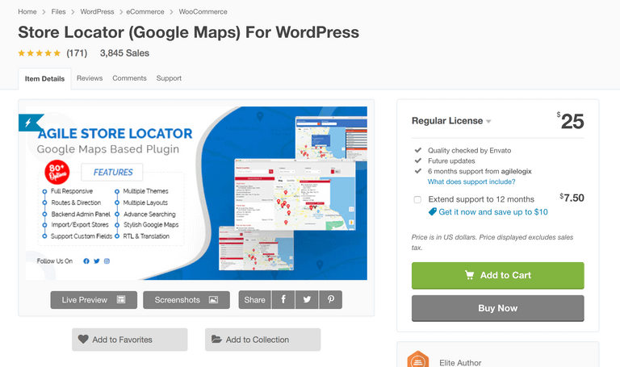Open the Support tab
Screen dimensions: 620x367
click(169, 78)
